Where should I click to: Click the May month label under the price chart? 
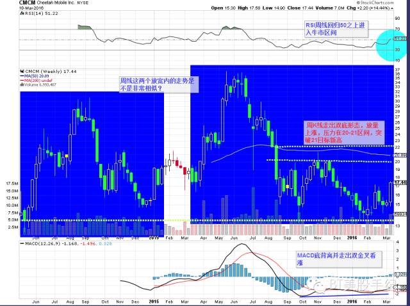(x=219, y=238)
